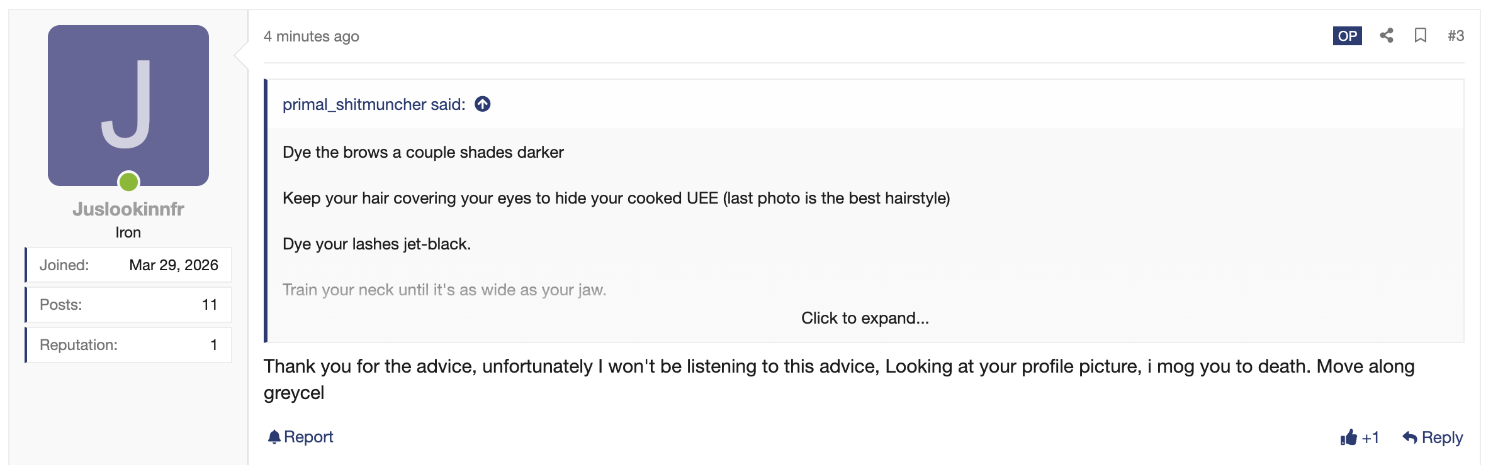Click the bell icon beside Report
This screenshot has height=465, width=1498.
tap(274, 437)
